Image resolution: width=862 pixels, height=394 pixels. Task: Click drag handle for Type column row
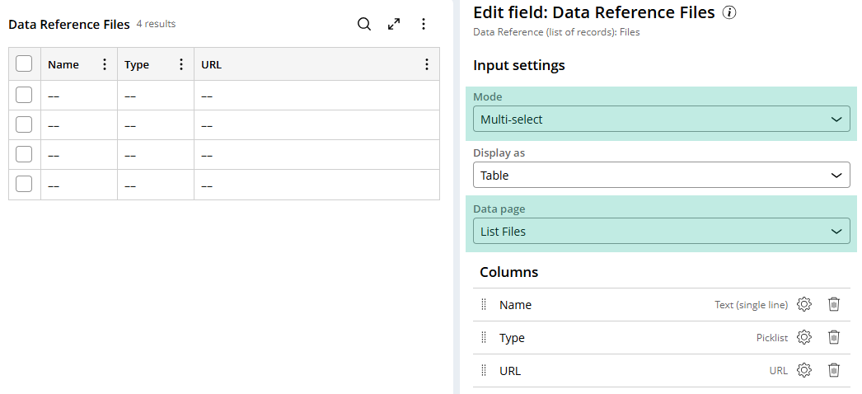(x=484, y=338)
